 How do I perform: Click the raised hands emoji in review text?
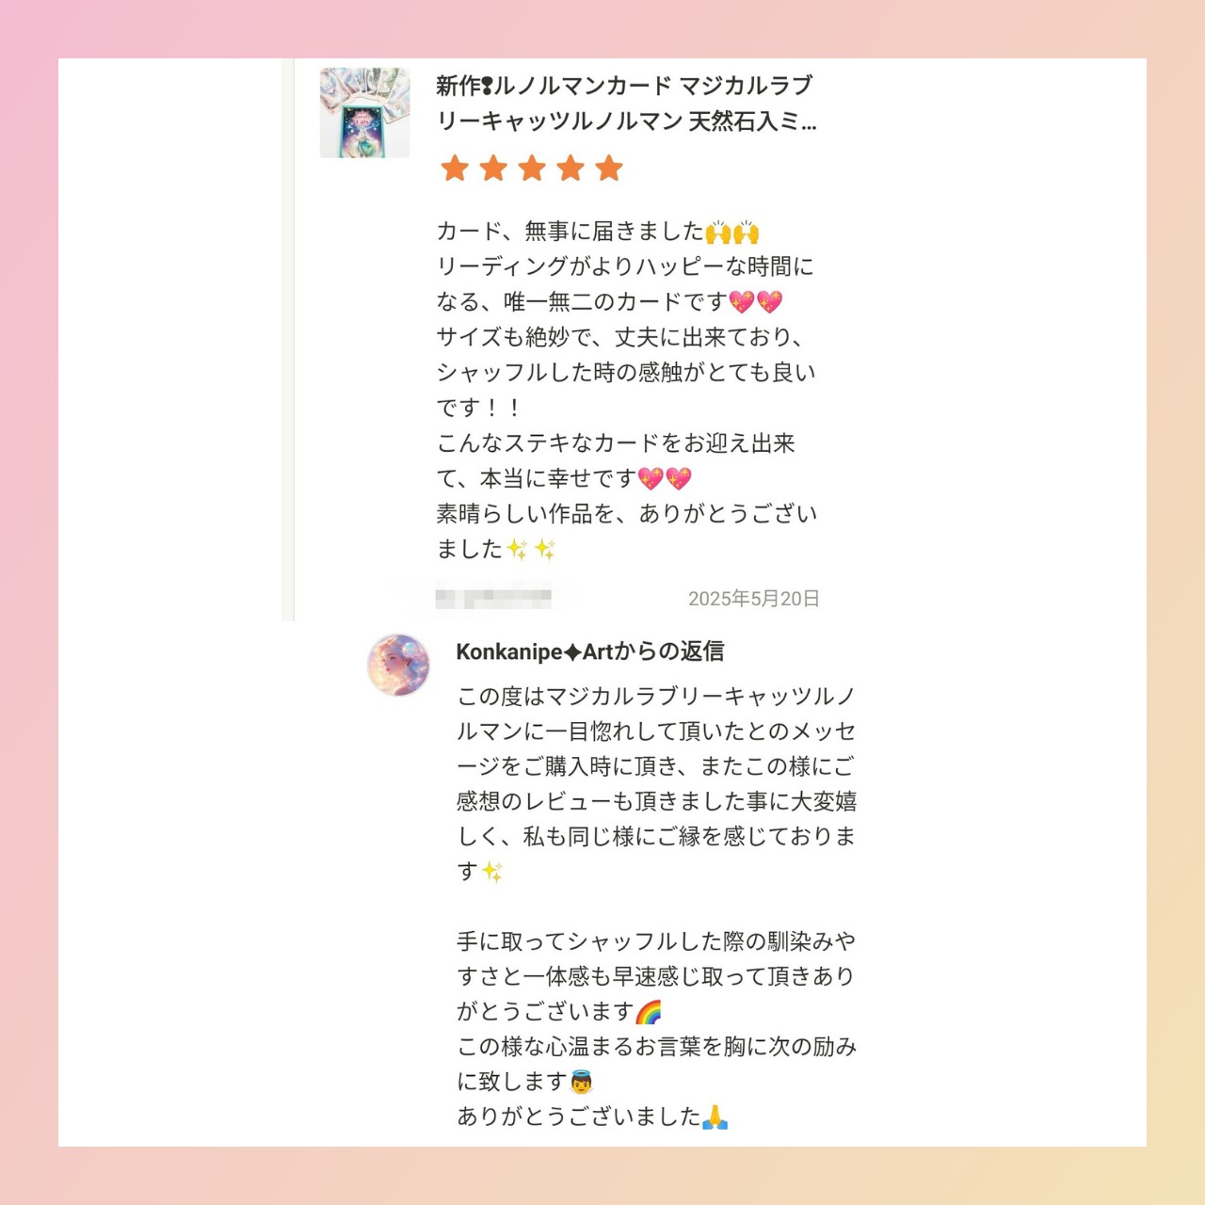pyautogui.click(x=732, y=232)
